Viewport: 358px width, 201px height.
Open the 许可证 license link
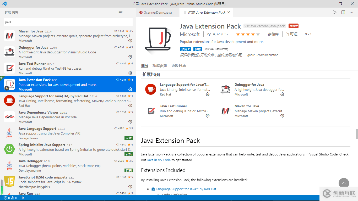292,34
